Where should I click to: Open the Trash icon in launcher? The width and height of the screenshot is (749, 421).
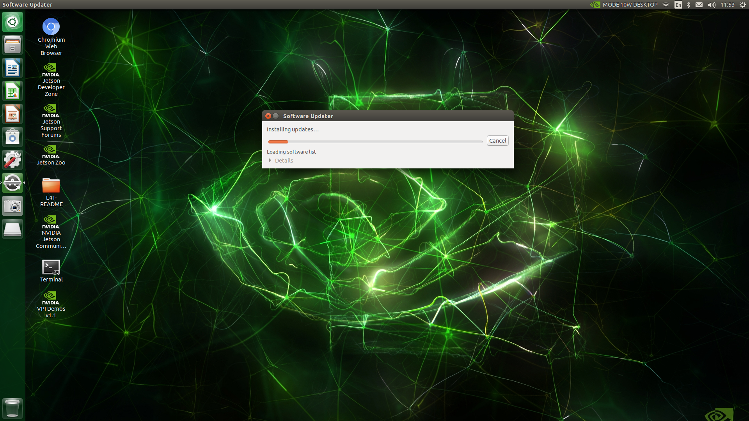click(x=12, y=408)
